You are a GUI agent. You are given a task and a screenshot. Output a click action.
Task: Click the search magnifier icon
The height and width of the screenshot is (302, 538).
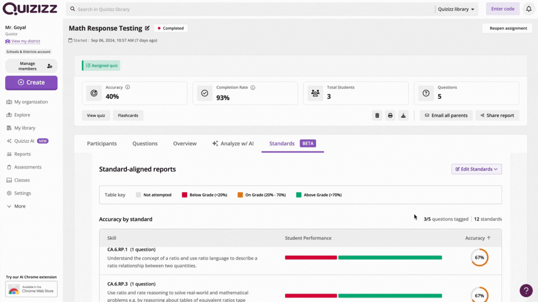[x=73, y=9]
